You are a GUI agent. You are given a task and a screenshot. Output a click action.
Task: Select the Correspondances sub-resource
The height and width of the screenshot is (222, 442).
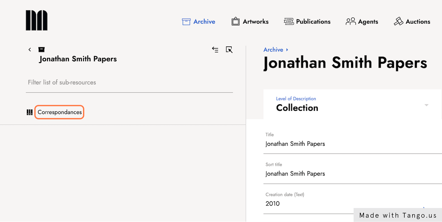coord(60,112)
